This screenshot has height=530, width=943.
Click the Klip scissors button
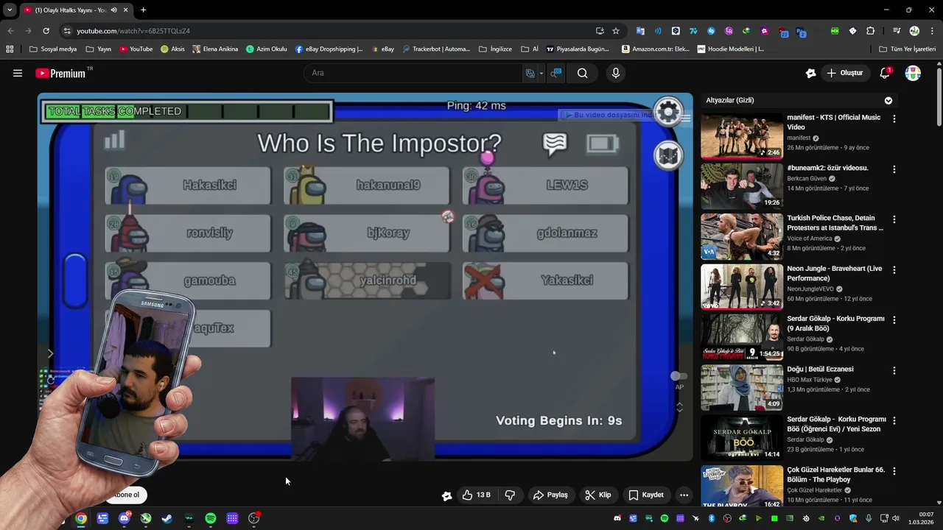pos(597,495)
